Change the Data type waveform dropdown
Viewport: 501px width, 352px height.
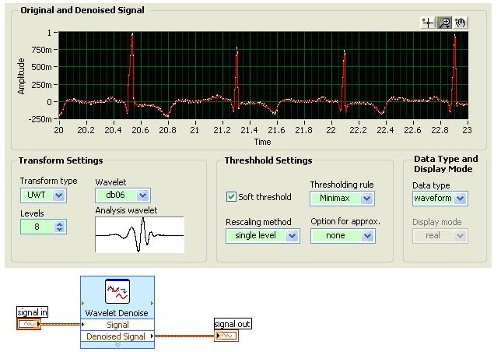[461, 199]
